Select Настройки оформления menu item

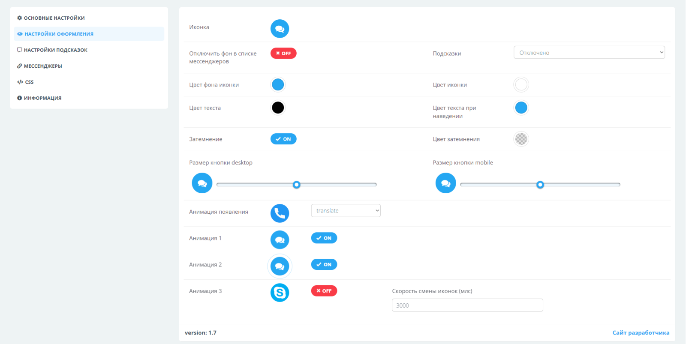89,34
